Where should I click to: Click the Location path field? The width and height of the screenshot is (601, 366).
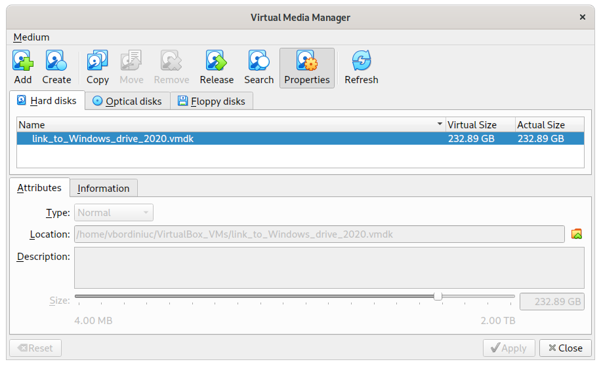[320, 234]
